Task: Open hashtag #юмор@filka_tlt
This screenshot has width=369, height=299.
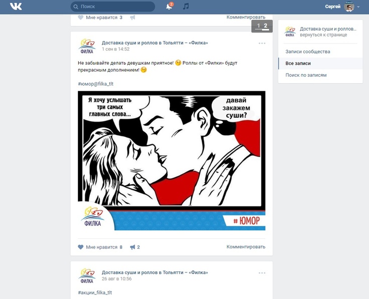Action: [95, 84]
